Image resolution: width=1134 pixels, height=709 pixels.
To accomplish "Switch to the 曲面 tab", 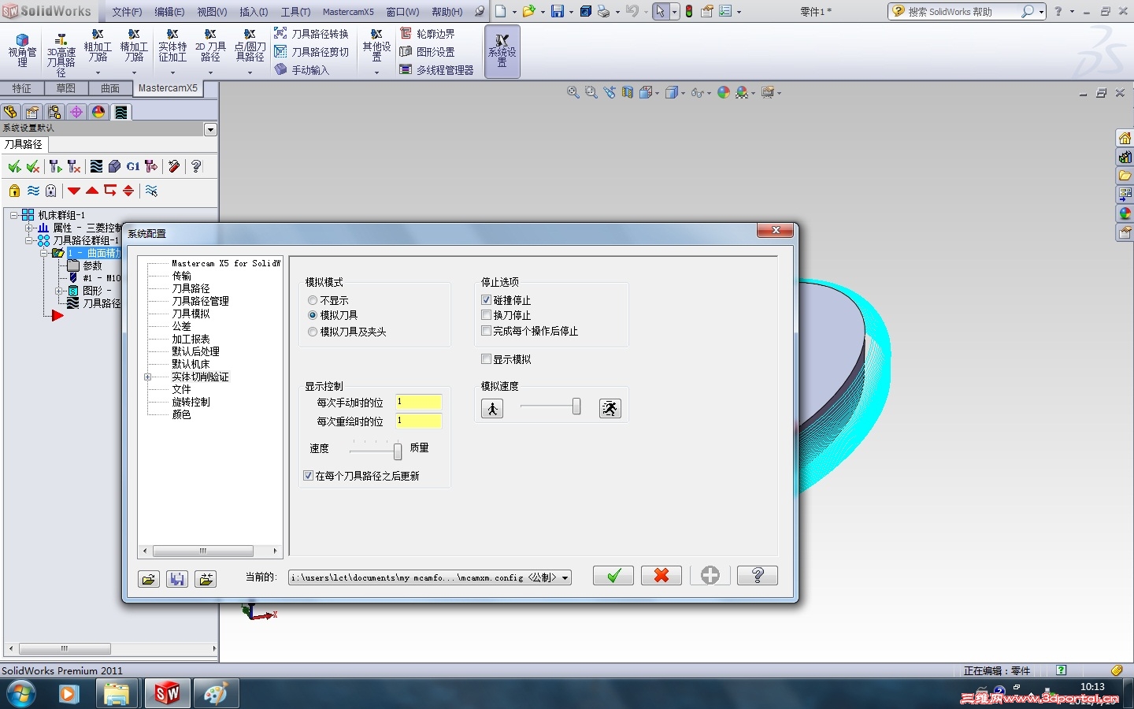I will coord(110,88).
